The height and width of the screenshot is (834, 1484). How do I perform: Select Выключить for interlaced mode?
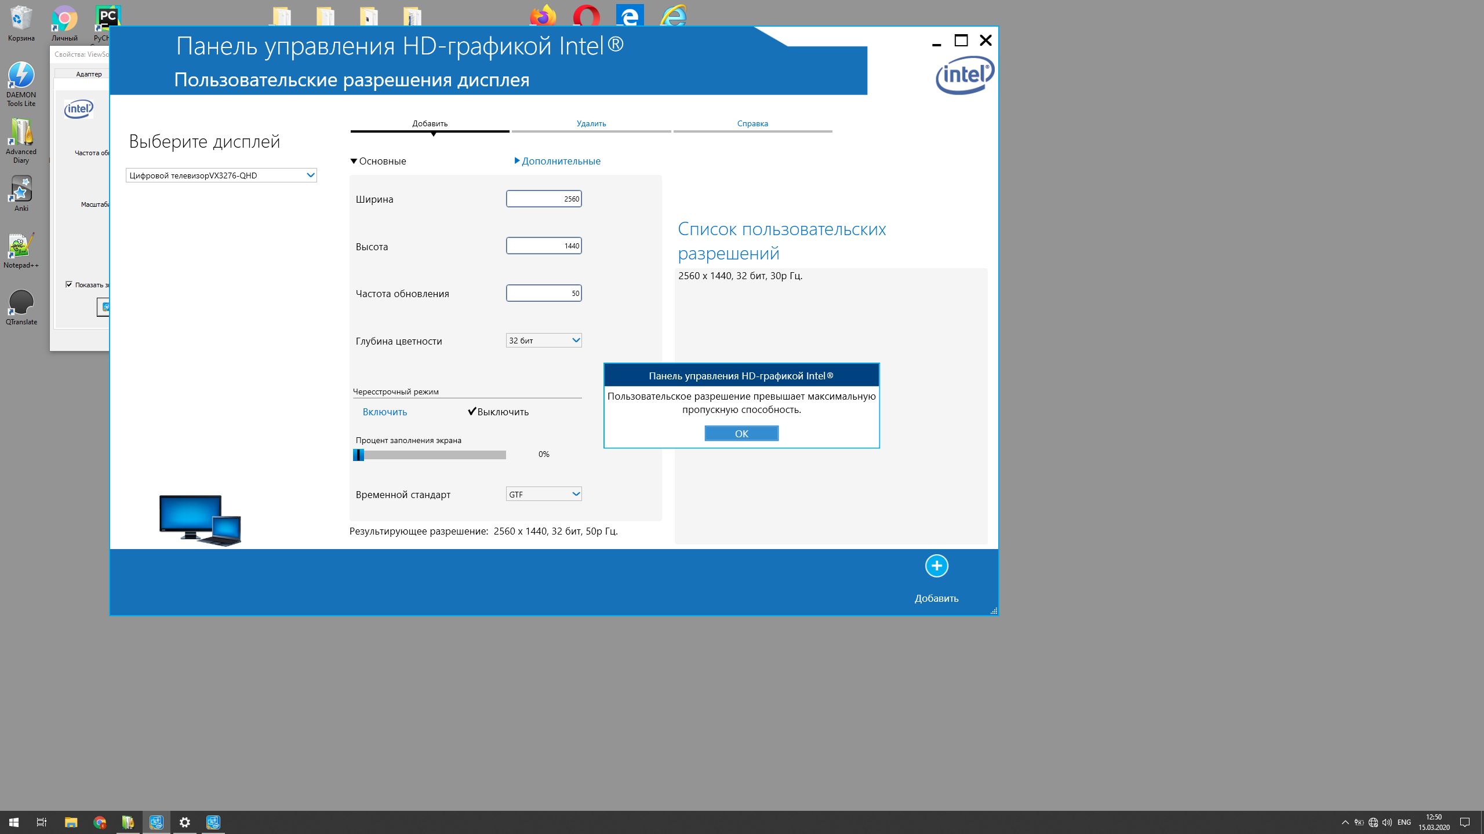pyautogui.click(x=499, y=412)
